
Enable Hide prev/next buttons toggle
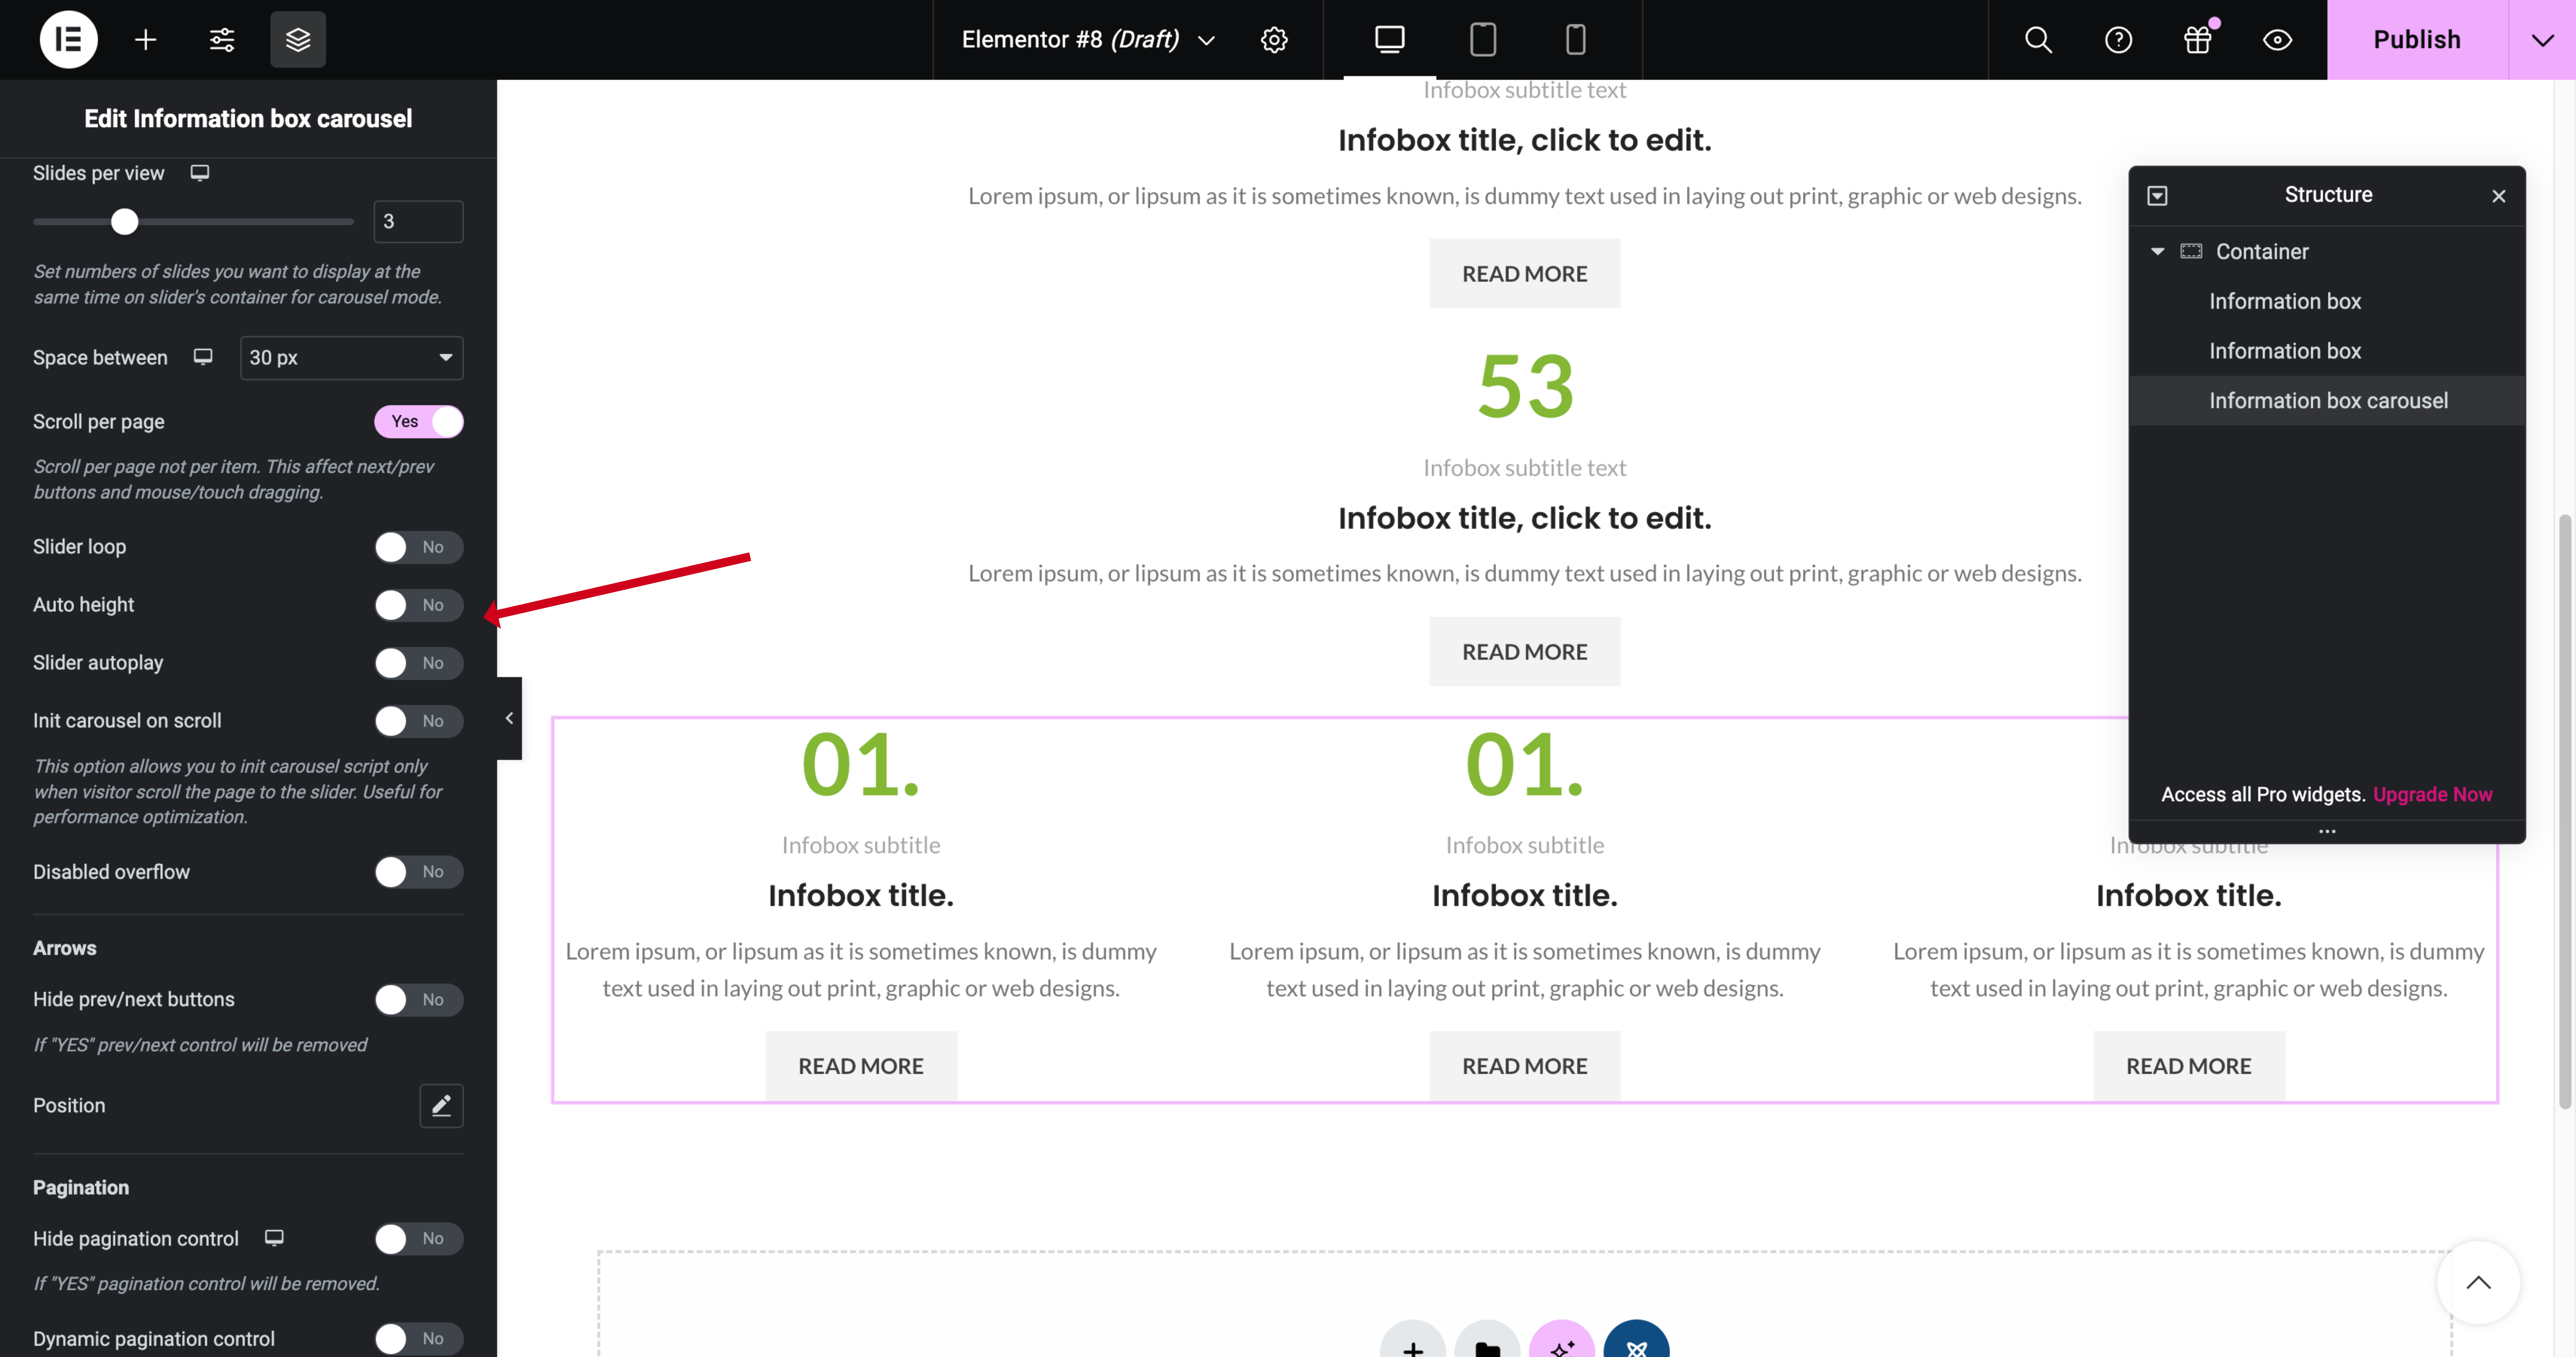[419, 1000]
